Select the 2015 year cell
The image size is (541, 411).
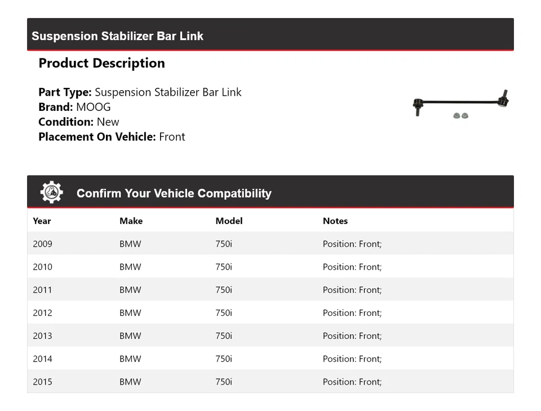click(x=42, y=382)
